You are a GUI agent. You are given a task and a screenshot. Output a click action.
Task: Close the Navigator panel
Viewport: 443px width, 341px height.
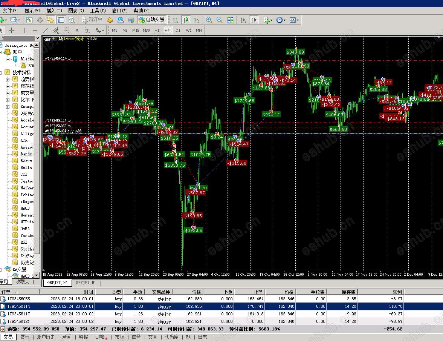(38, 38)
